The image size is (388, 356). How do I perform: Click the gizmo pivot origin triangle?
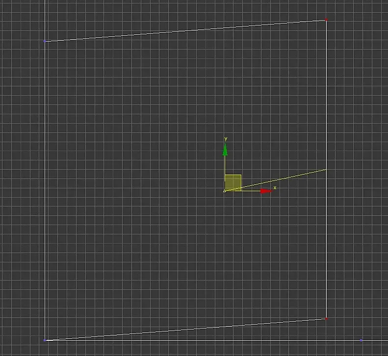coord(224,191)
